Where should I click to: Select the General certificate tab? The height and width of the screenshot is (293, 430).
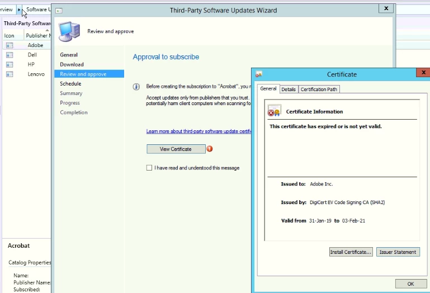pyautogui.click(x=268, y=88)
